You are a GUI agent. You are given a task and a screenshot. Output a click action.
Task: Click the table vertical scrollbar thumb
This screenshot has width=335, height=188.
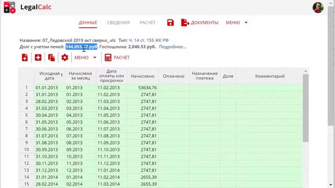(x=306, y=108)
